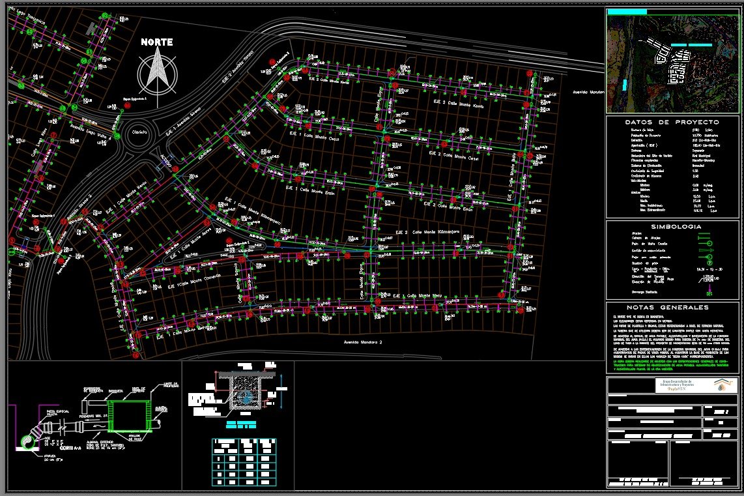Image resolution: width=744 pixels, height=496 pixels.
Task: Select the NORTE text label
Action: [x=157, y=42]
